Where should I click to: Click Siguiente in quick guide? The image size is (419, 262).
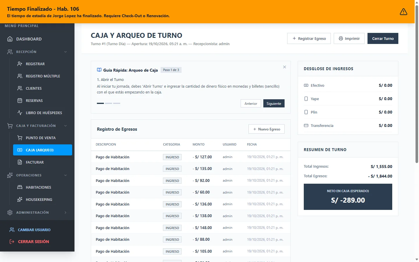click(274, 103)
